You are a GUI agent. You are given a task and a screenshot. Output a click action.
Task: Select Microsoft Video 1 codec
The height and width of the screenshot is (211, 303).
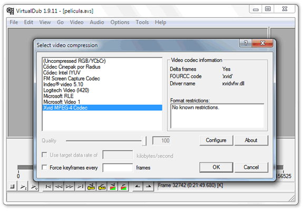102,102
